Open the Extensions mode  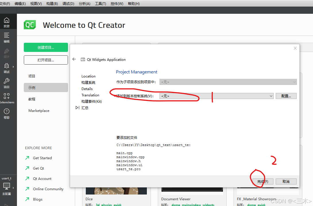7,98
